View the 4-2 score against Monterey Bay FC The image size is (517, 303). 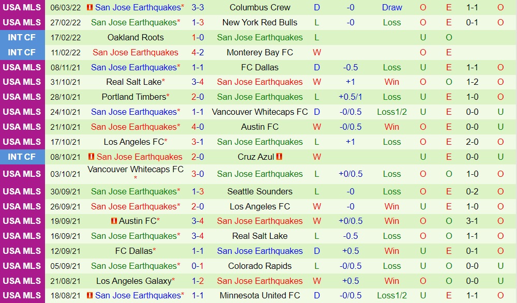point(198,52)
